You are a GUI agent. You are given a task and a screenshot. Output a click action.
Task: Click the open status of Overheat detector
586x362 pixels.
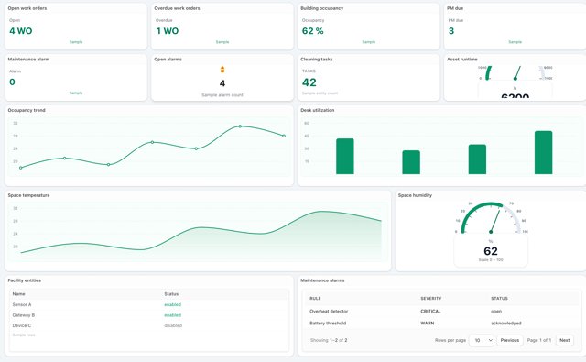[x=496, y=312]
